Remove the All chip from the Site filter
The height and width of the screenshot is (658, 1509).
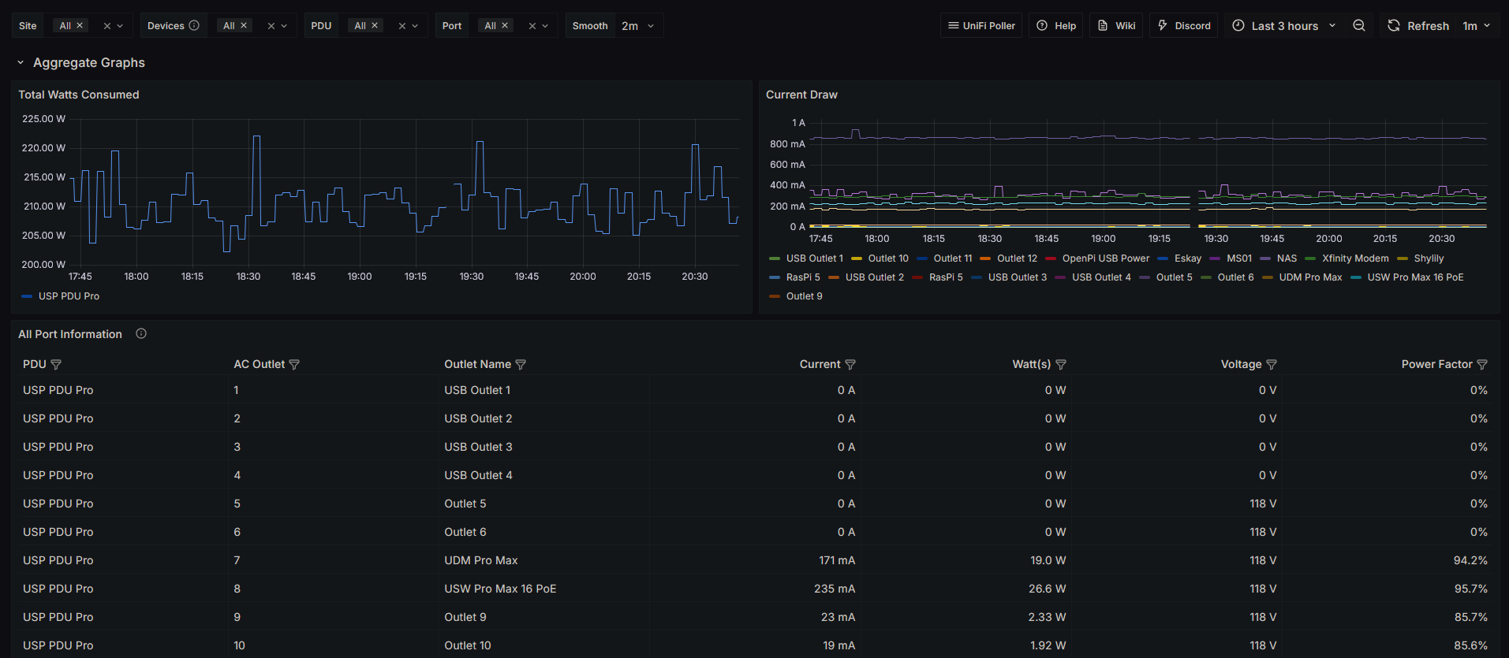(x=80, y=26)
